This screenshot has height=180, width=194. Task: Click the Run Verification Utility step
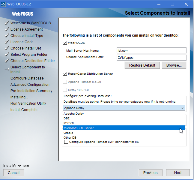28,103
